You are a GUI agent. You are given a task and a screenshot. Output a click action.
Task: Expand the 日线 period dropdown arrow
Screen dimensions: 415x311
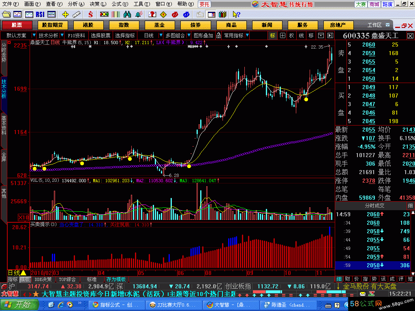coord(160,35)
